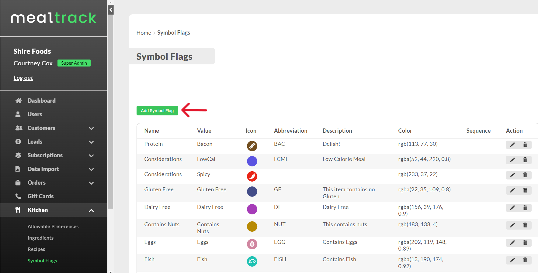This screenshot has width=538, height=273.
Task: Delete the Fish symbol flag
Action: (x=525, y=260)
